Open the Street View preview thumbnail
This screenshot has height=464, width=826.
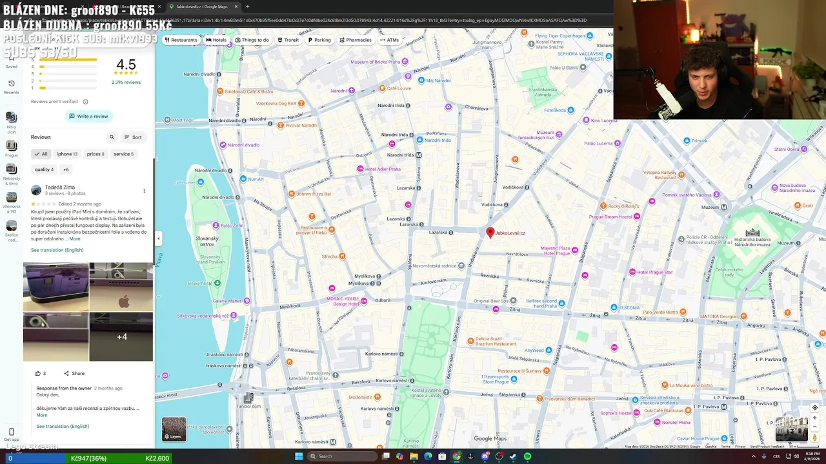click(x=792, y=429)
